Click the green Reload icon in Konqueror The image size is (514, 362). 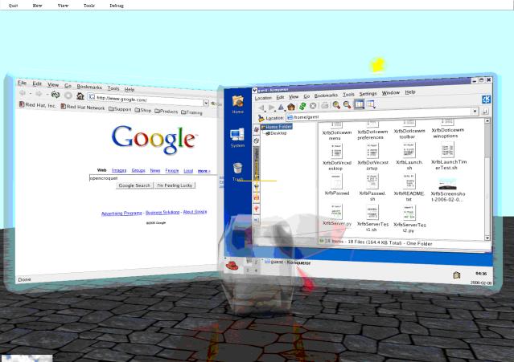pyautogui.click(x=302, y=106)
